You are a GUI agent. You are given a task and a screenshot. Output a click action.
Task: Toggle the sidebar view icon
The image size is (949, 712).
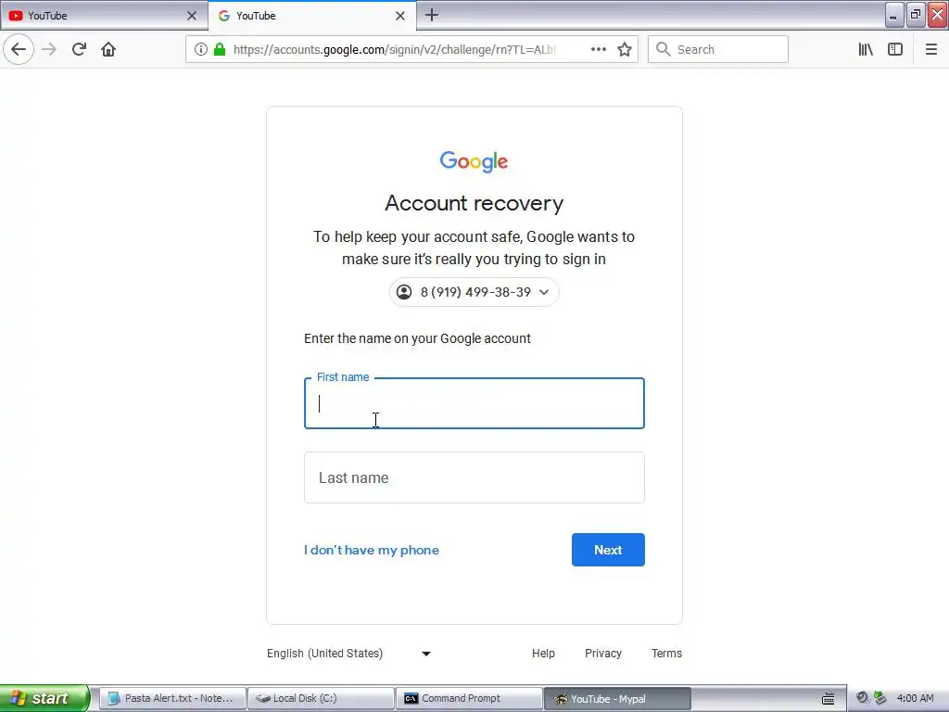tap(895, 50)
